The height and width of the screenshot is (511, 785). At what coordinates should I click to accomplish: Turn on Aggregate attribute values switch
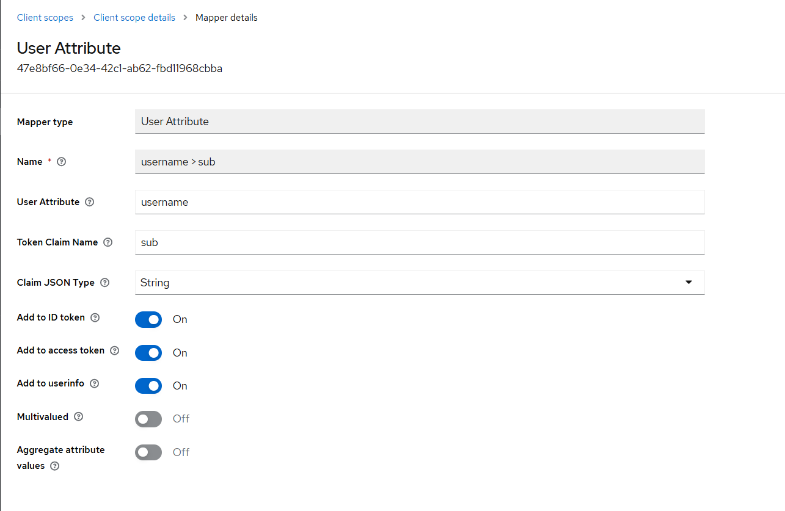pos(148,452)
